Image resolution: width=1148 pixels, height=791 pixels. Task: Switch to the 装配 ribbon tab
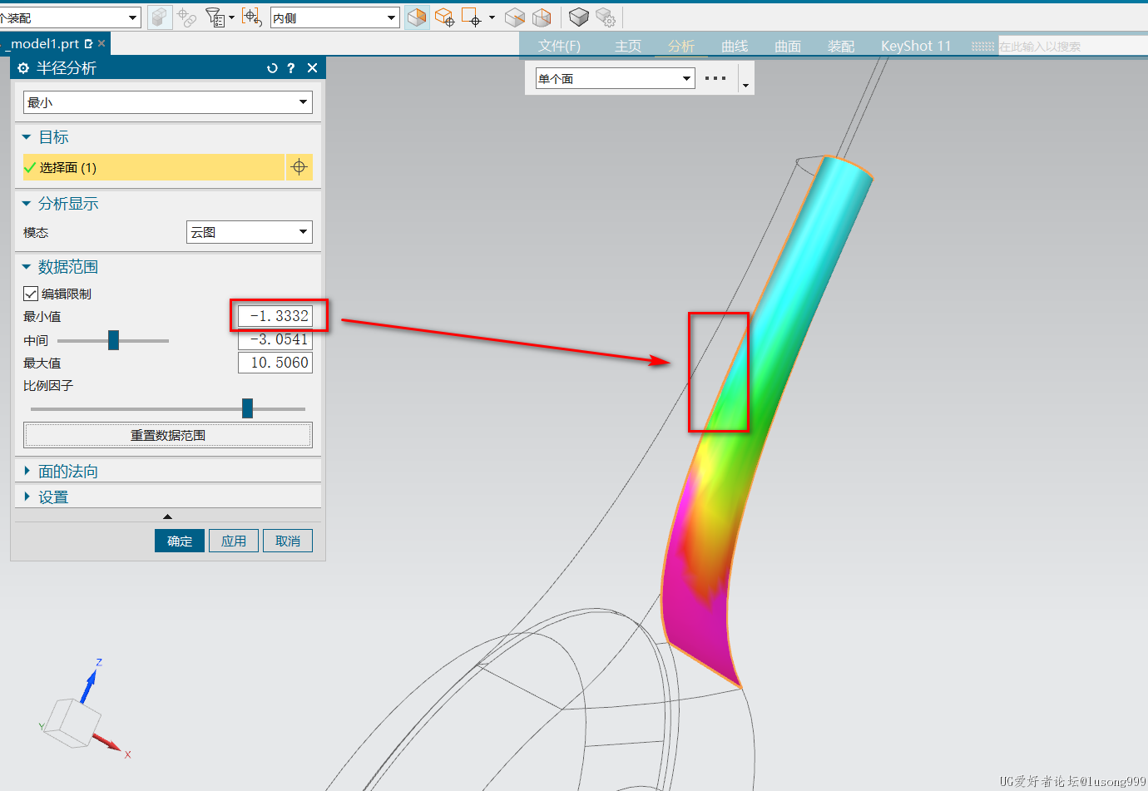[841, 46]
